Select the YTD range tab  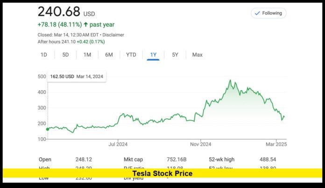tap(131, 55)
